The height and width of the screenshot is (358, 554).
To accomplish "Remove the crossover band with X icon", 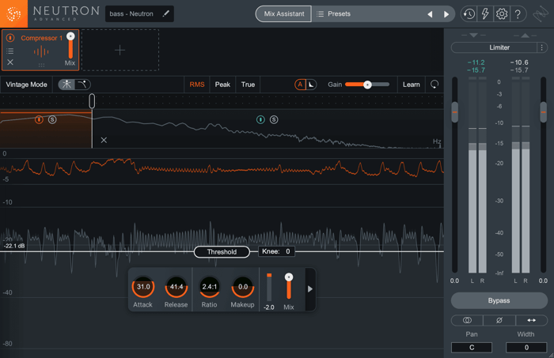I will coord(104,140).
